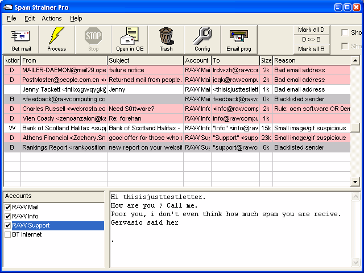
Task: Launch Email prog icon
Action: (x=238, y=36)
